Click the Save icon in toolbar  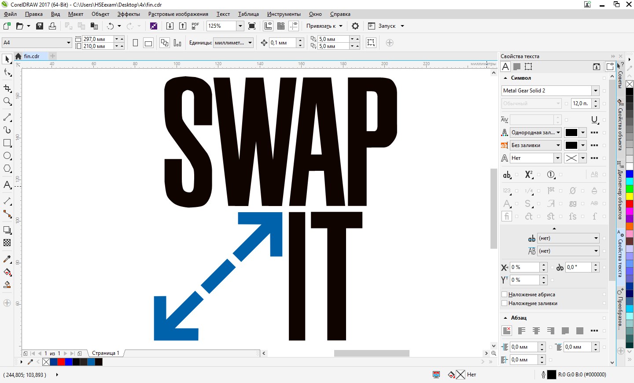[x=40, y=26]
